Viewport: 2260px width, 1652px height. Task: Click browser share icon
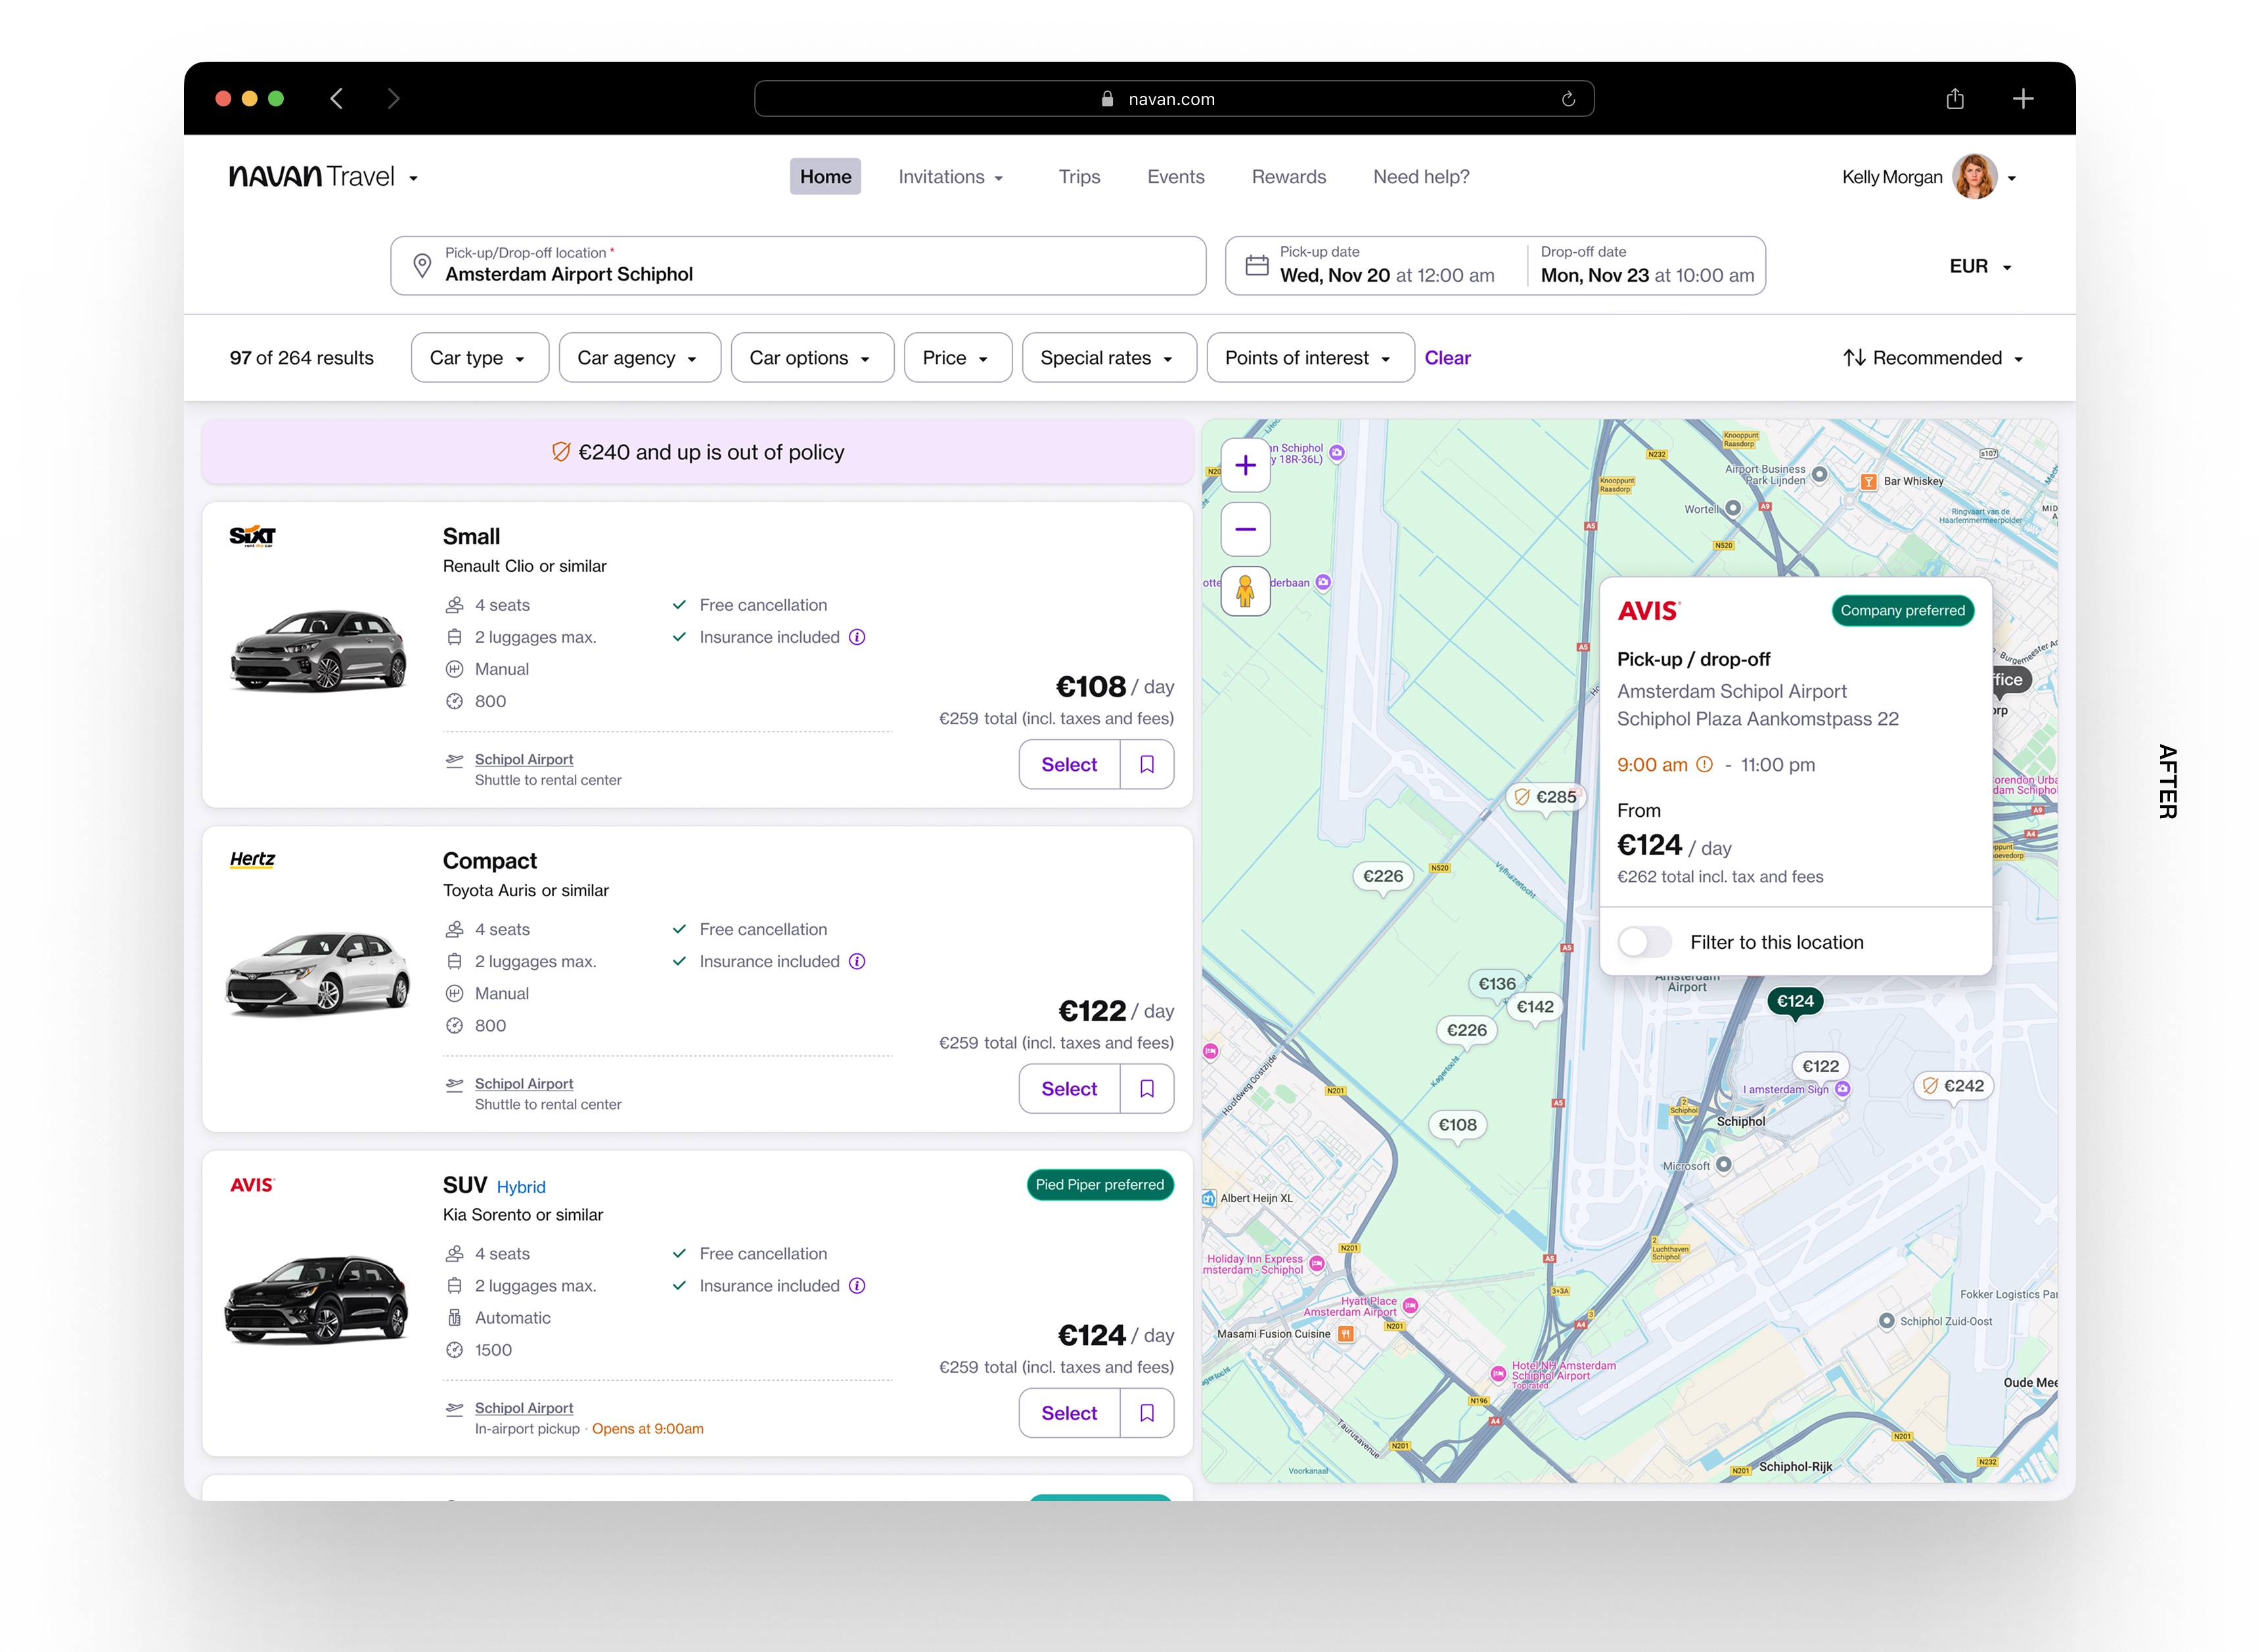tap(1955, 99)
